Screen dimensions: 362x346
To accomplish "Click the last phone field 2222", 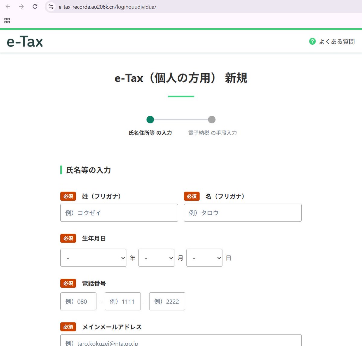I will 167,301.
